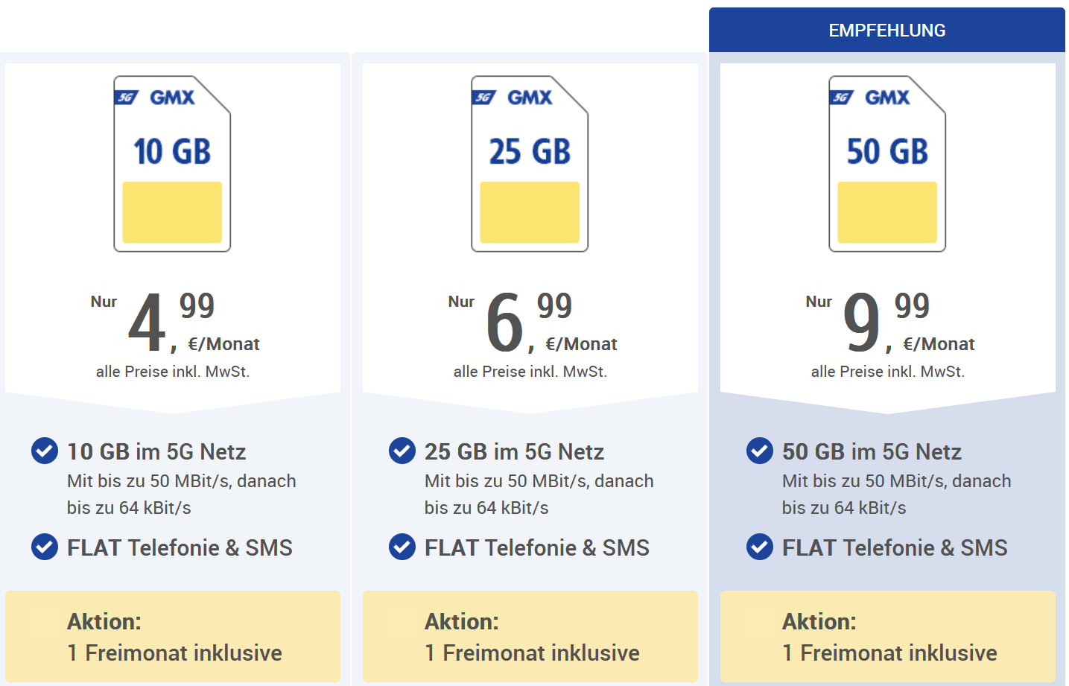The height and width of the screenshot is (686, 1069).
Task: Click the 5G badge on 50 GB SIM
Action: [x=842, y=98]
